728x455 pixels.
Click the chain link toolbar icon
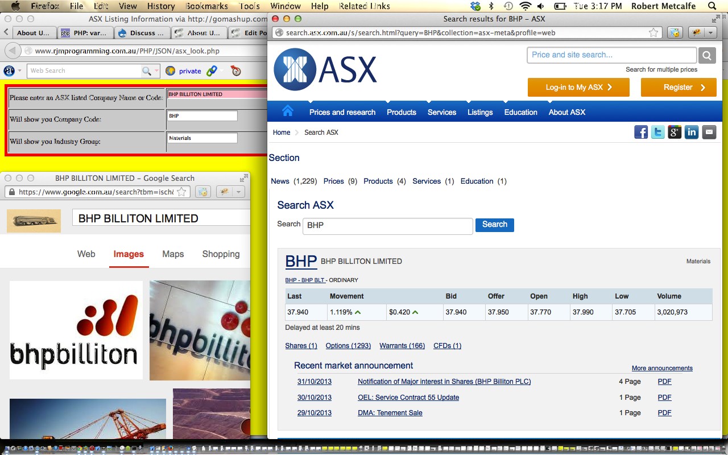[x=212, y=71]
